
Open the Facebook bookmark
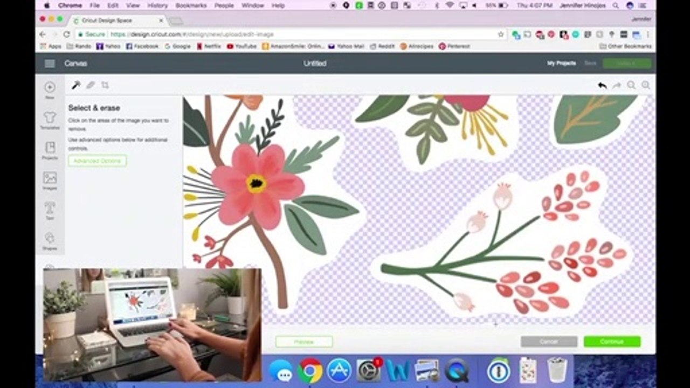142,46
